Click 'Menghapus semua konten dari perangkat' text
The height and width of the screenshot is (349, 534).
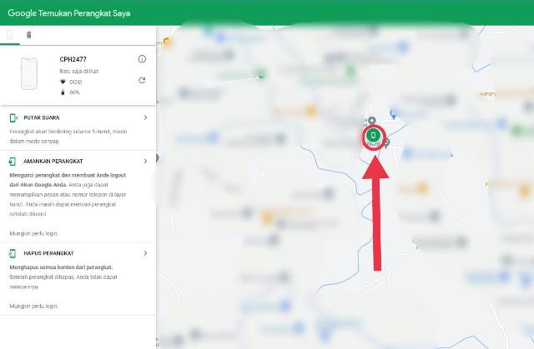[x=61, y=267]
